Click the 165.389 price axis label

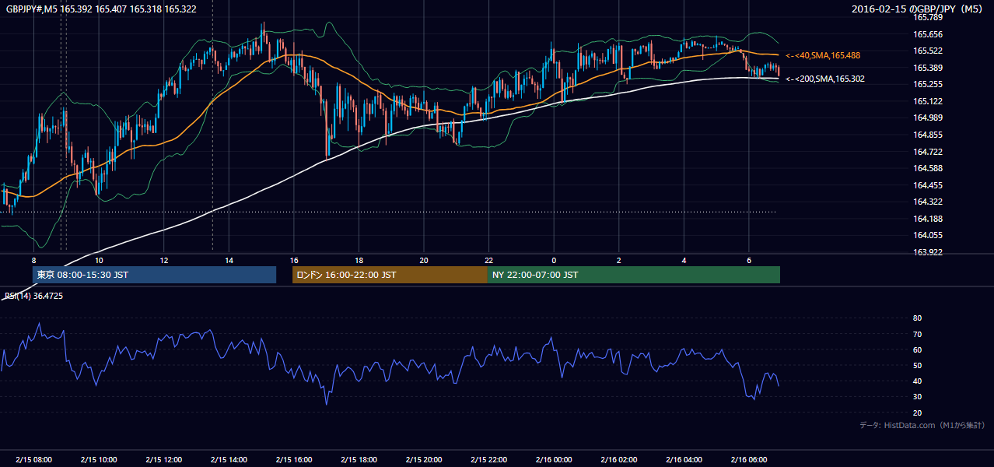tap(928, 68)
